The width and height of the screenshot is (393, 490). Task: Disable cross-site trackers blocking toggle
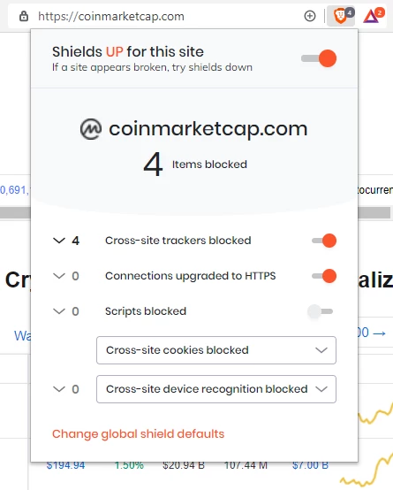(324, 241)
